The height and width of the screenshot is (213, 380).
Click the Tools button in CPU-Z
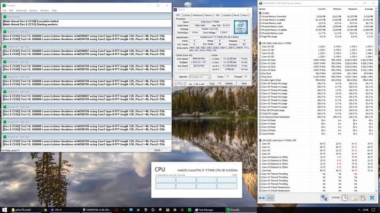click(x=212, y=84)
